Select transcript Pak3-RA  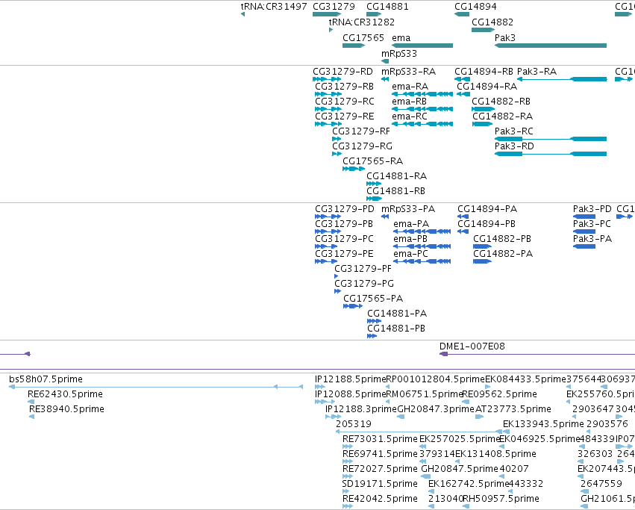pos(537,72)
